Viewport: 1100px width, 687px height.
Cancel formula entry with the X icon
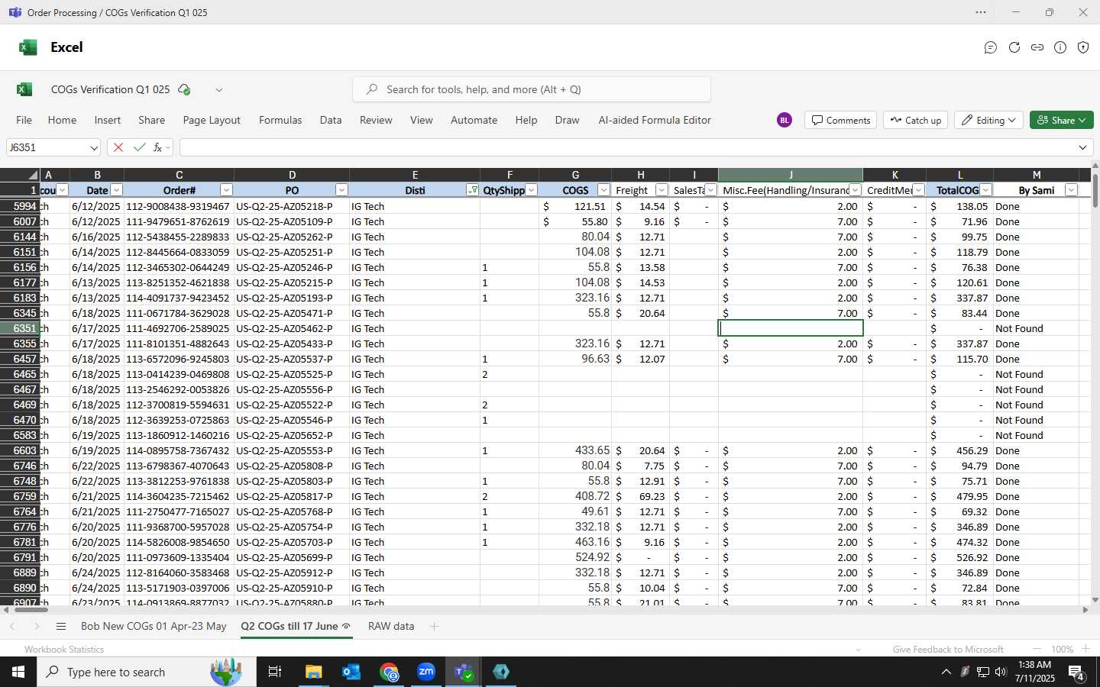118,147
